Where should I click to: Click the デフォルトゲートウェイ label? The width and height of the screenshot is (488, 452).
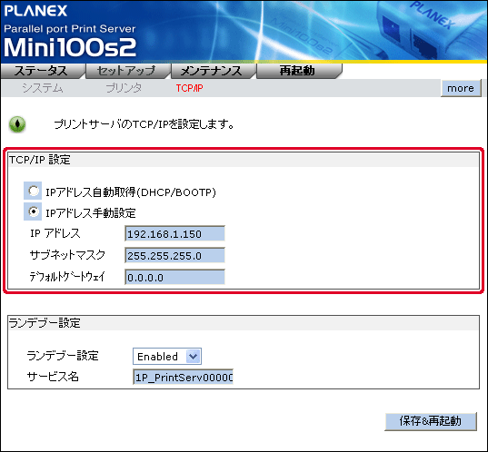(67, 277)
